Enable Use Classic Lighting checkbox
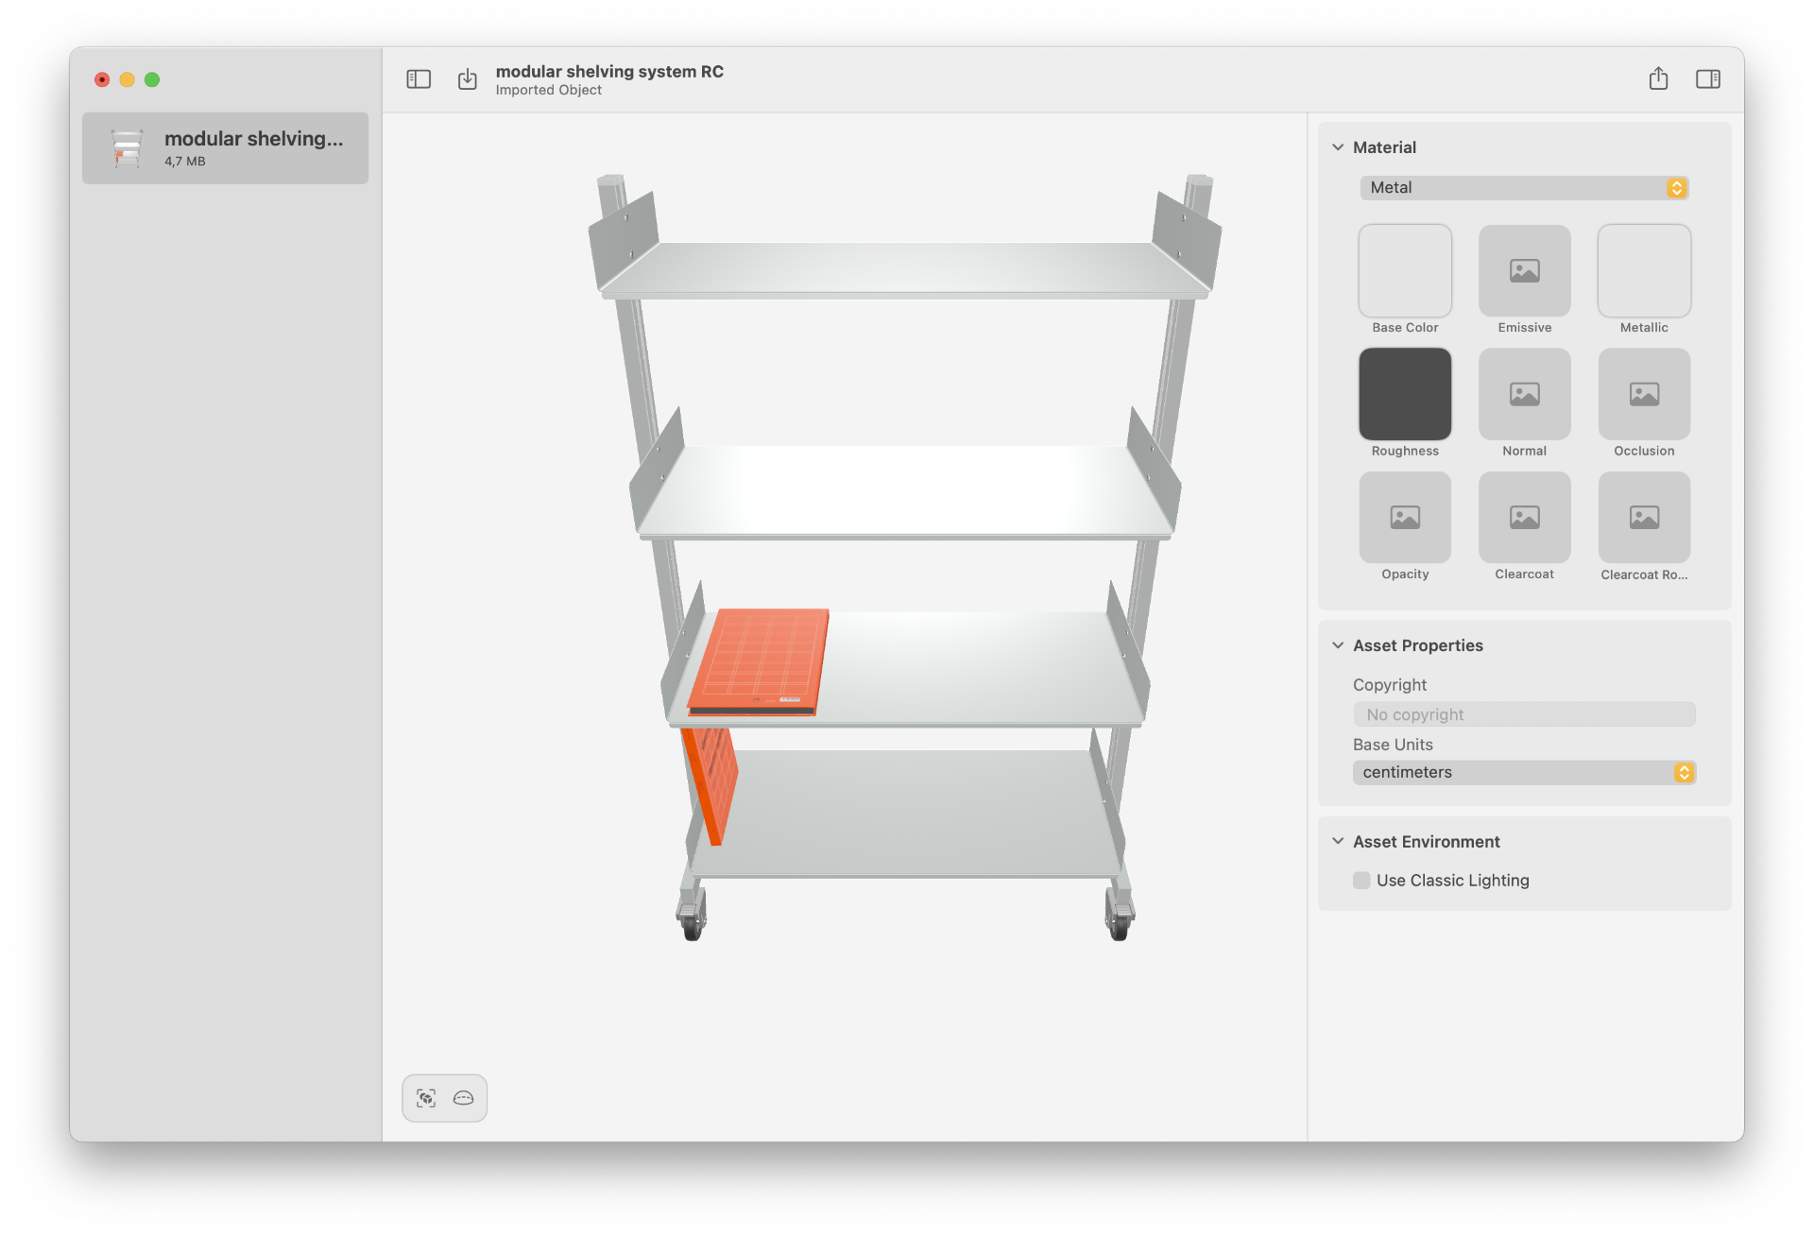 tap(1361, 881)
